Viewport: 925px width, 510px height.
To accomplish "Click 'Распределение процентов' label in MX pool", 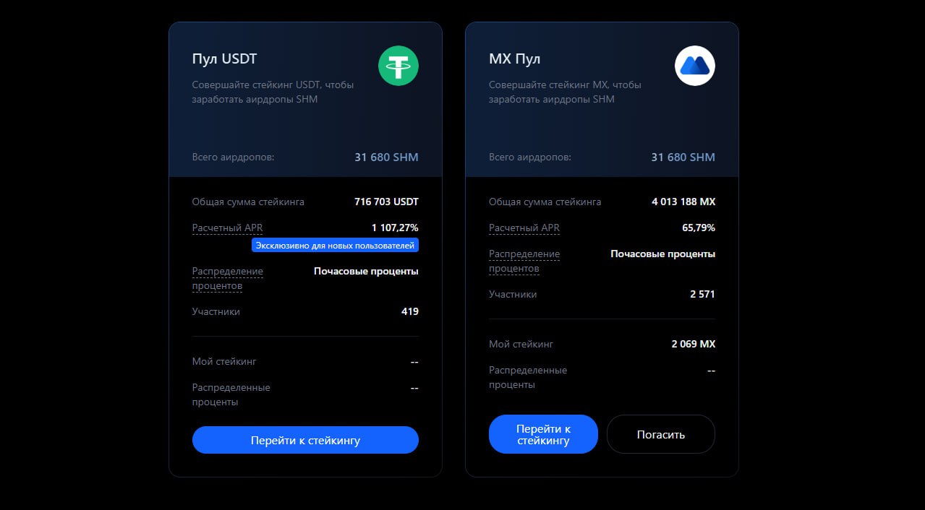I will pos(524,261).
